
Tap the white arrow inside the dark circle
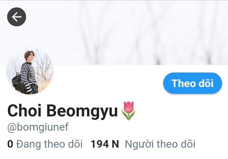tap(16, 17)
